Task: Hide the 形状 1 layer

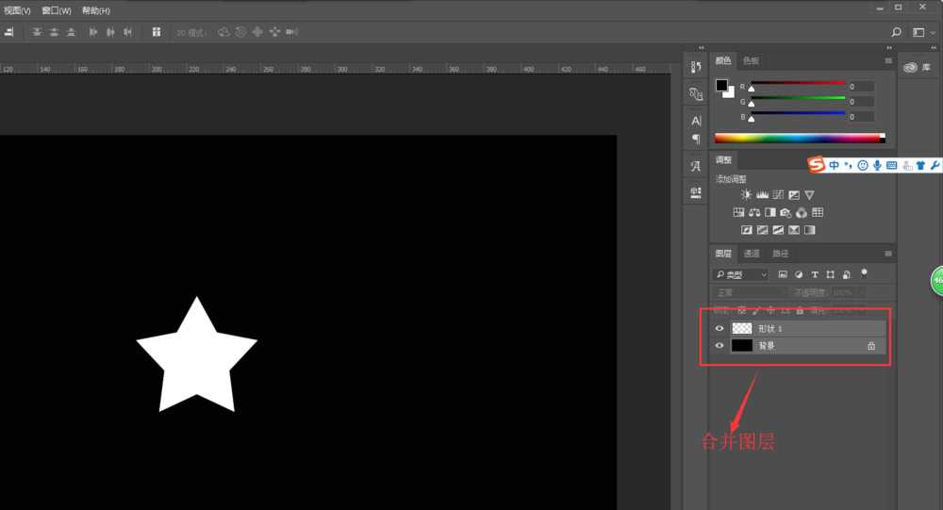Action: point(720,328)
